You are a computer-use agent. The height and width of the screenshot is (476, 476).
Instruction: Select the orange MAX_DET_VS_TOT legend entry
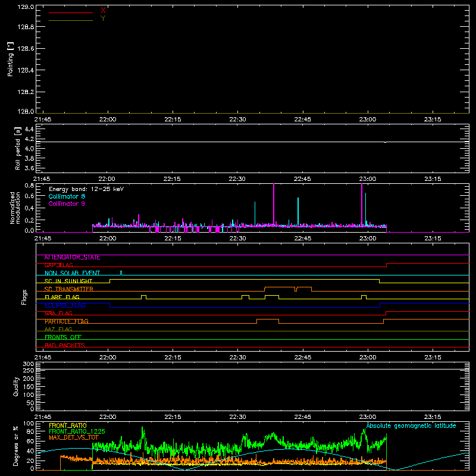pos(74,437)
